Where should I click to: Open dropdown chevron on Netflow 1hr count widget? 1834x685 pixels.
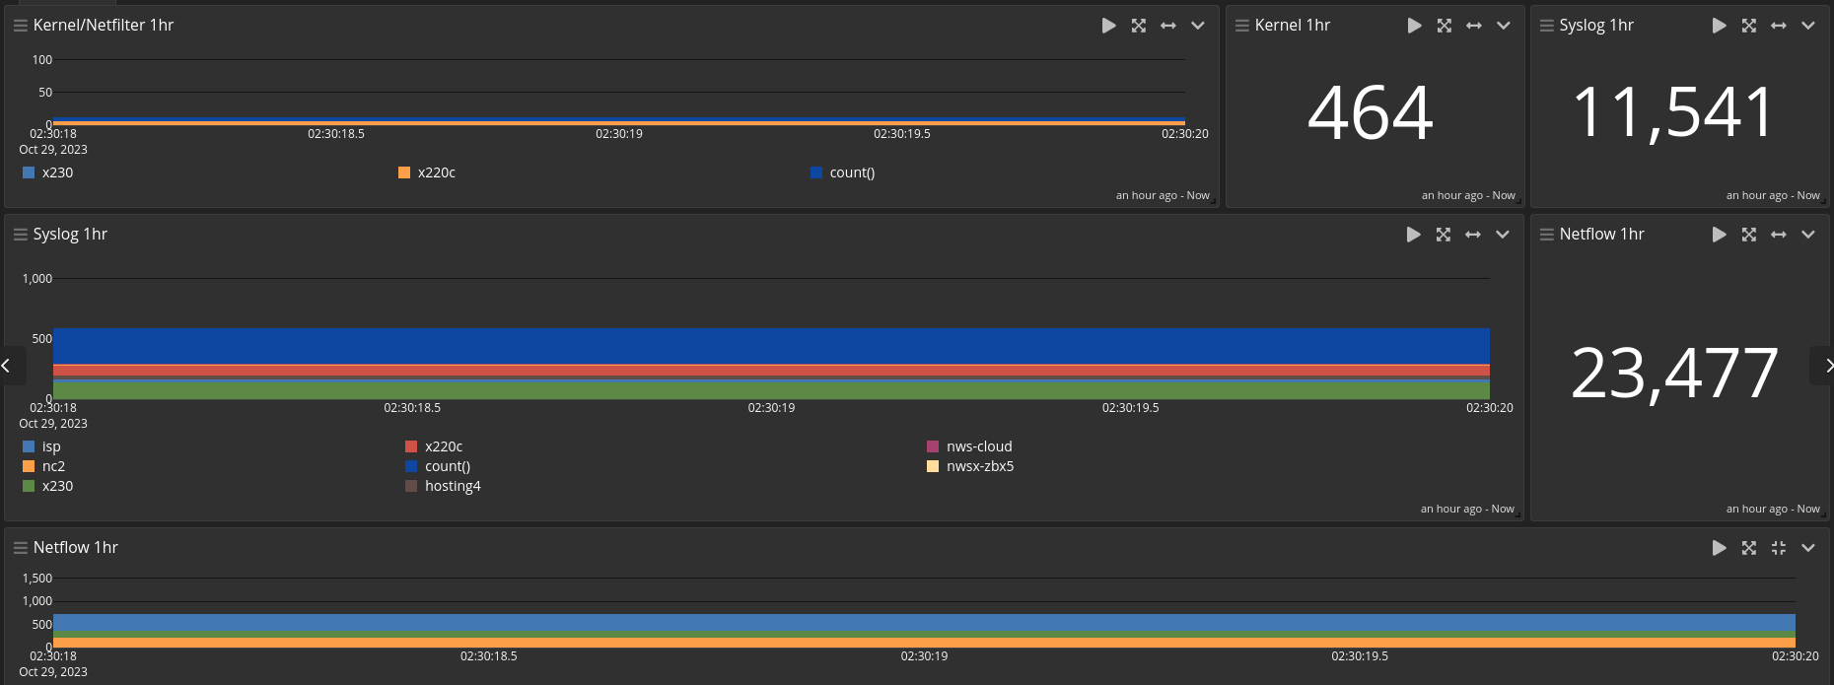click(1808, 235)
